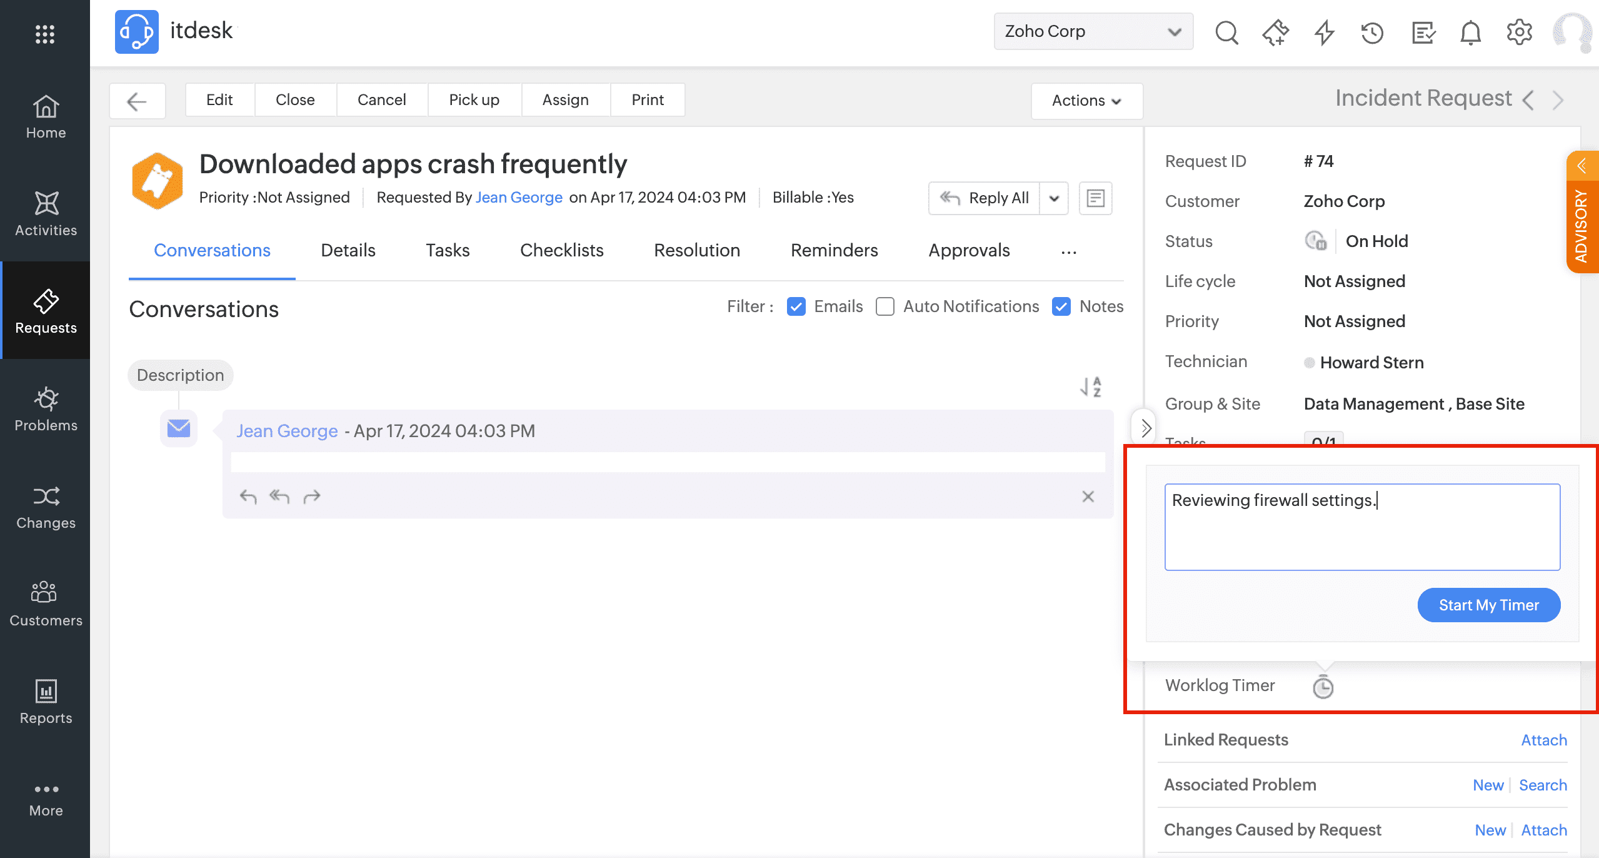Open the app grid launcher icon
Screen dimensions: 1599x858
pos(45,34)
